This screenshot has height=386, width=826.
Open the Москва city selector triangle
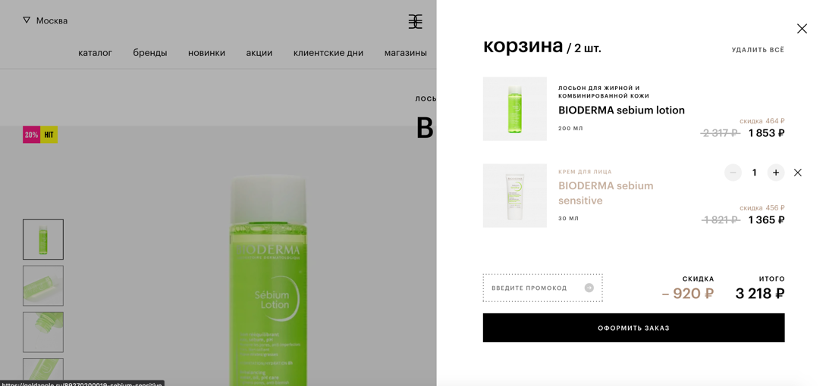[x=27, y=20]
